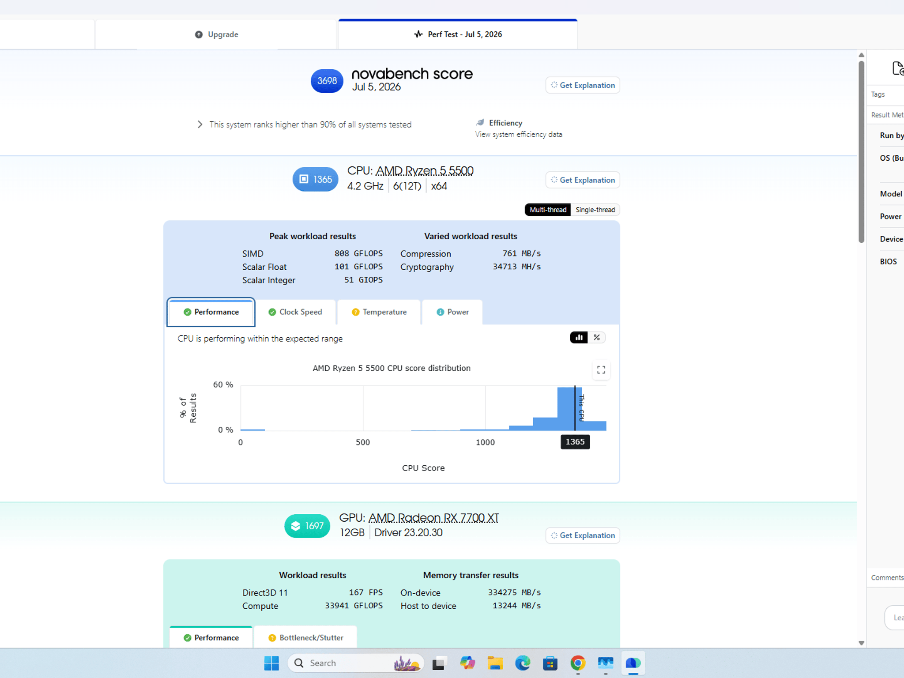Click the Comments label in the side panel
Screen dimensions: 904x678
click(x=887, y=578)
